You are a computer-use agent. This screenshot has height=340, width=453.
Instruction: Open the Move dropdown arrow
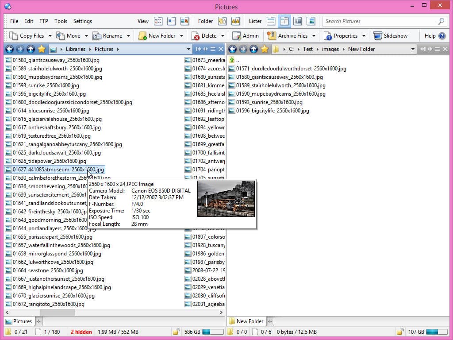[86, 36]
